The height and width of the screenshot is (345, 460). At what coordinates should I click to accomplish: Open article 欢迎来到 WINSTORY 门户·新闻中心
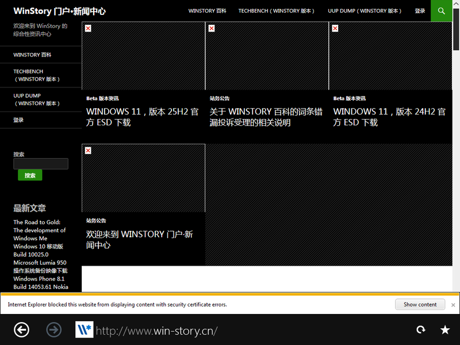click(139, 239)
